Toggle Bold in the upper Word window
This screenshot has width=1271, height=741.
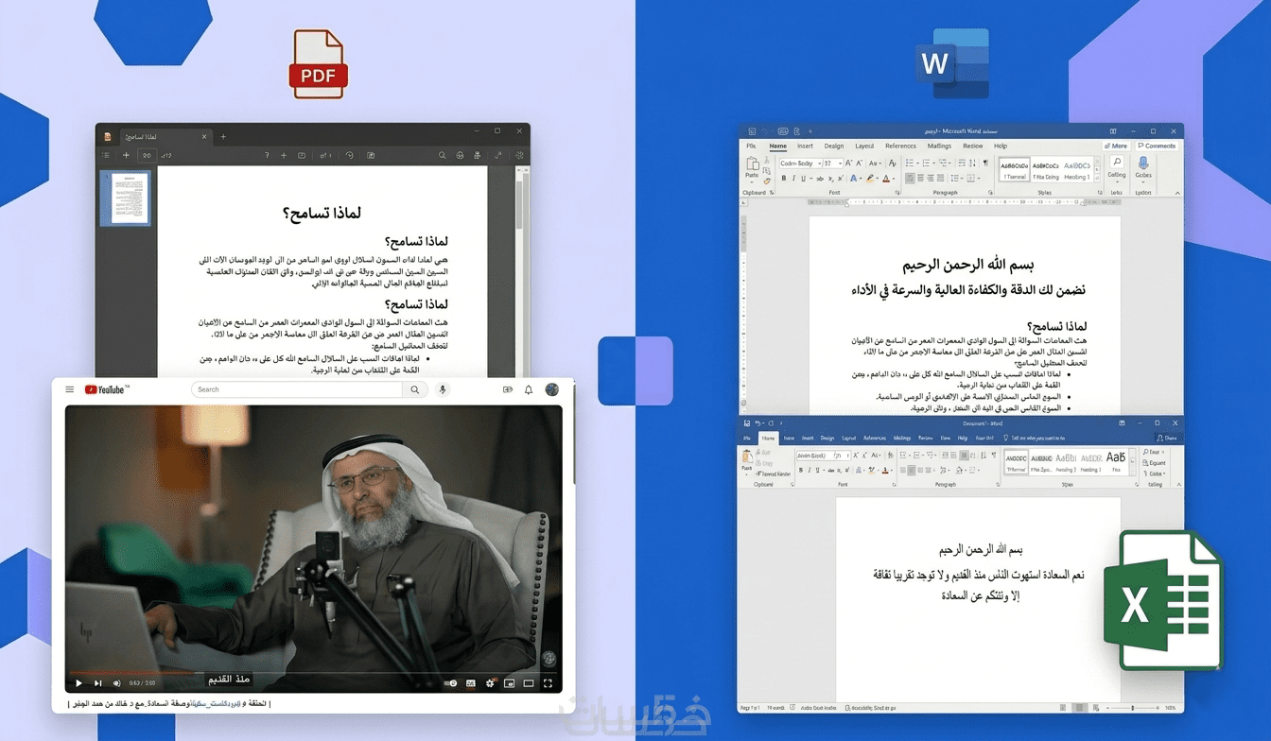tap(784, 178)
